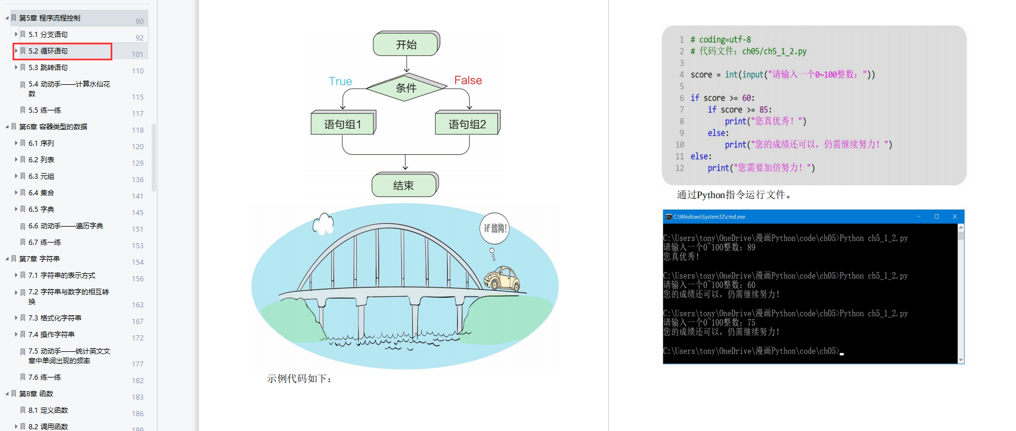
Task: Click bookmark icon beside 7.6 练一练
Action: tap(23, 377)
